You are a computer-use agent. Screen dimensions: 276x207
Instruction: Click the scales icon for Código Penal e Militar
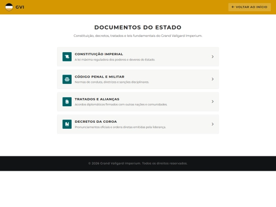tap(67, 79)
